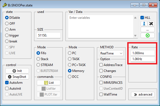The image size is (160, 106).
Task: Click the X delete icon under HLL
Action: coord(151,24)
